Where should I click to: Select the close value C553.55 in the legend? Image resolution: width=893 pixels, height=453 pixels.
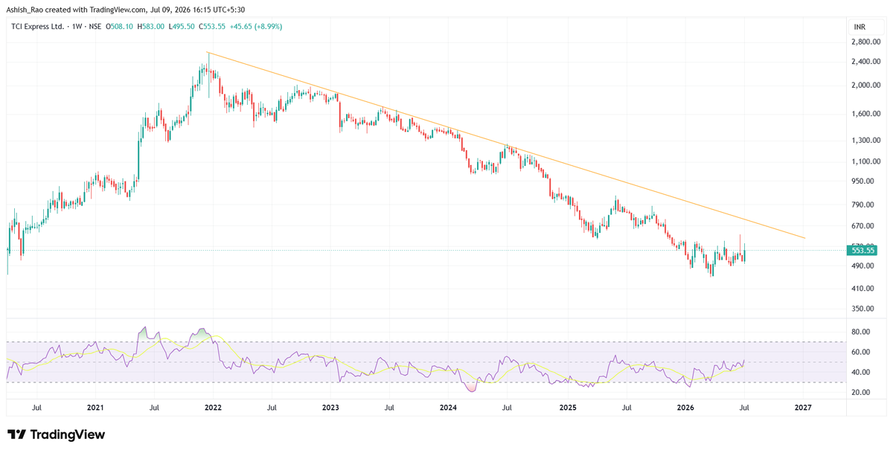pyautogui.click(x=212, y=27)
